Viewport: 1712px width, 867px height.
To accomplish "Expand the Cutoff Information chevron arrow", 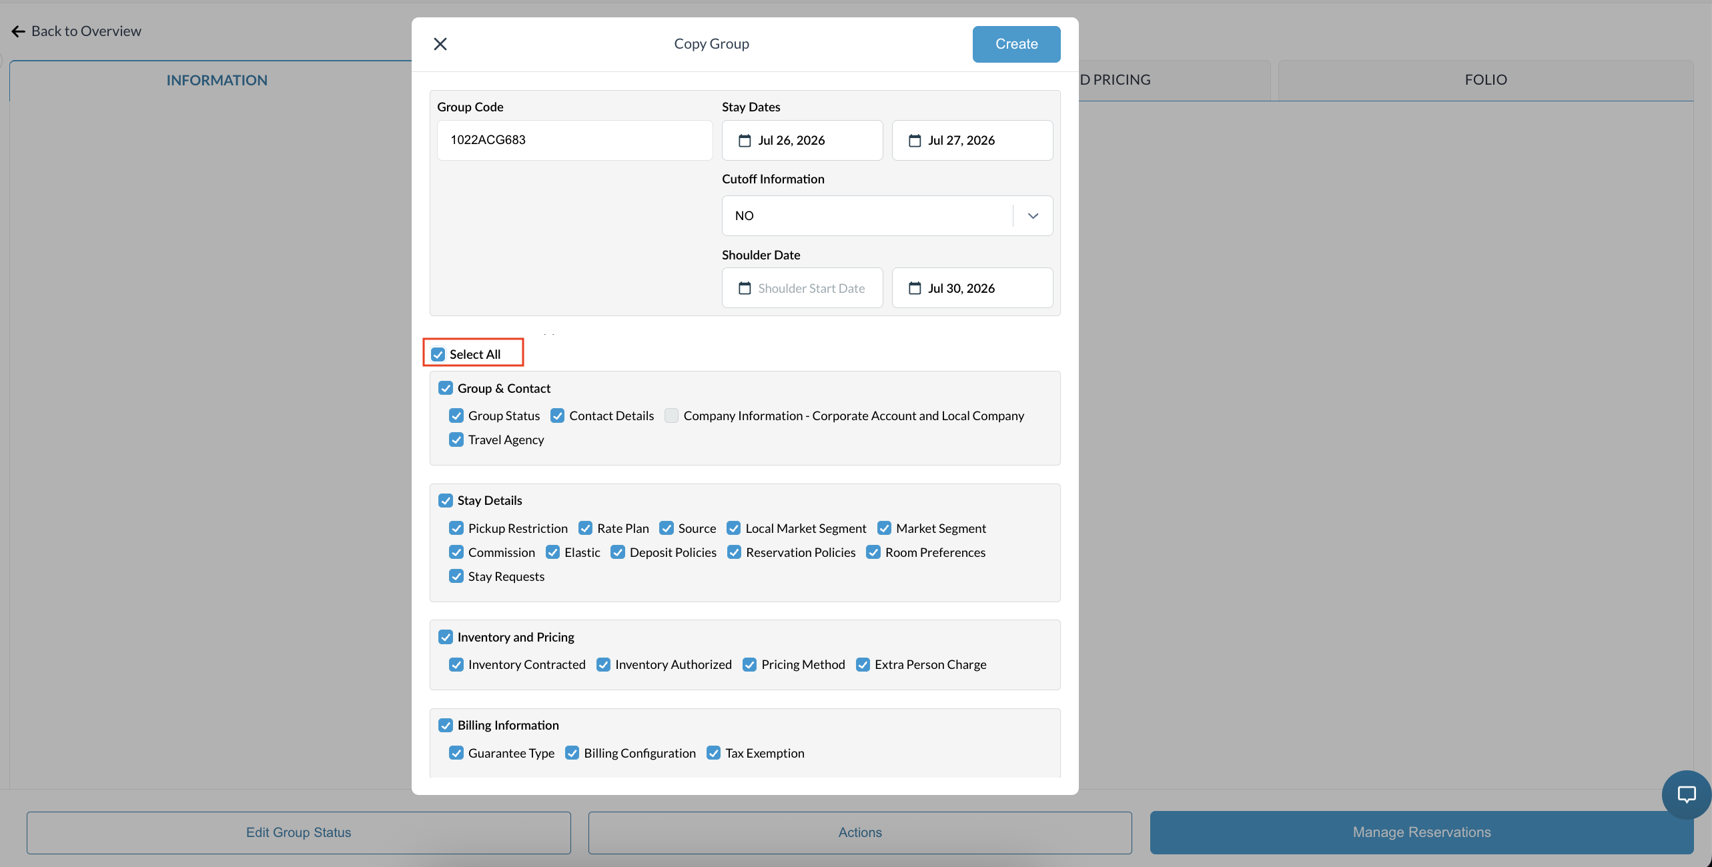I will 1033,215.
